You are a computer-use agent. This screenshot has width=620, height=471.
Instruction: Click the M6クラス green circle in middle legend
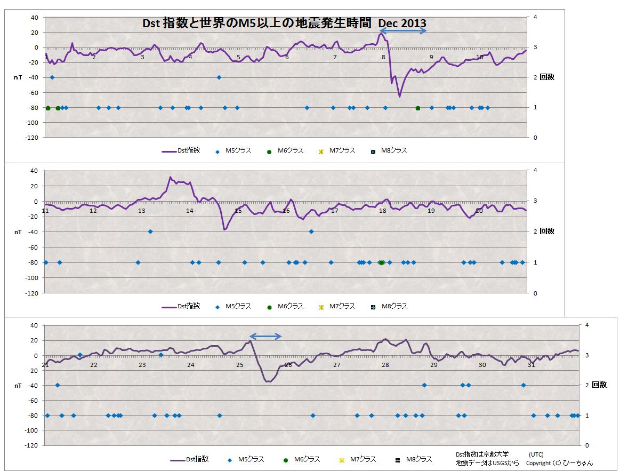click(270, 307)
